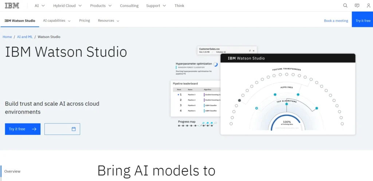Expand the Resources dropdown

click(109, 21)
